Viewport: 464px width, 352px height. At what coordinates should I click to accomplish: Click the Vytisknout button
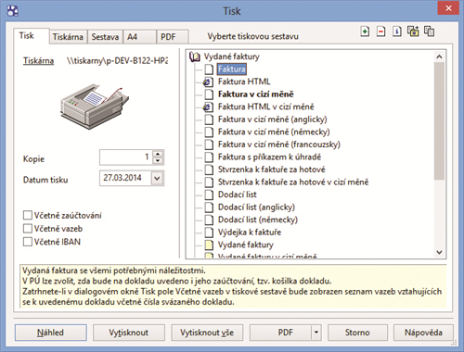pyautogui.click(x=129, y=333)
